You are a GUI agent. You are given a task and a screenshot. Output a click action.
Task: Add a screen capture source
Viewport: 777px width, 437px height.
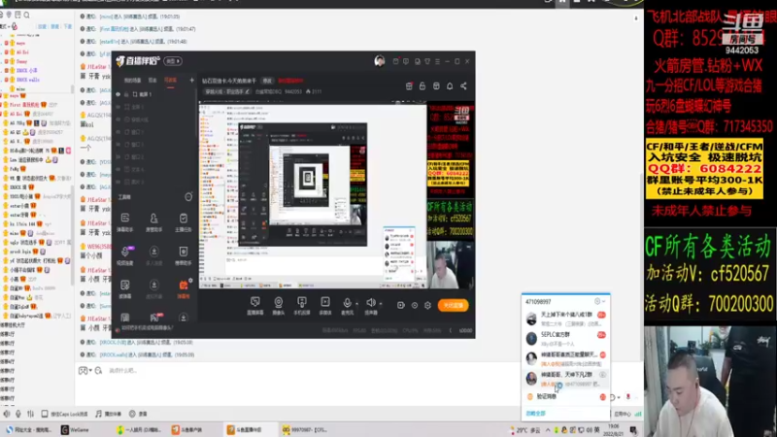255,306
